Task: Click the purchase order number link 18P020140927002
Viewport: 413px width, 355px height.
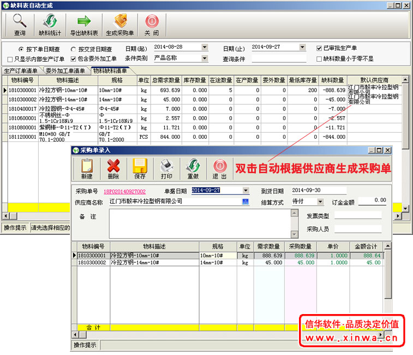Action: pyautogui.click(x=125, y=192)
